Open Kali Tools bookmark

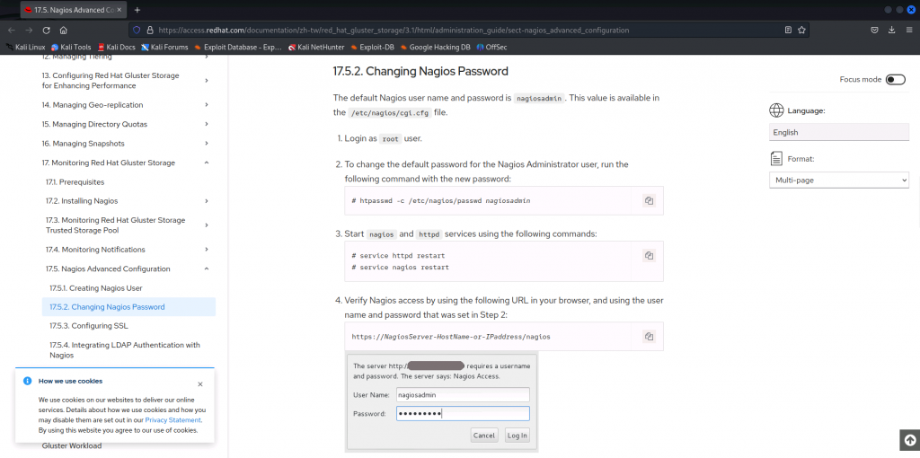coord(71,47)
